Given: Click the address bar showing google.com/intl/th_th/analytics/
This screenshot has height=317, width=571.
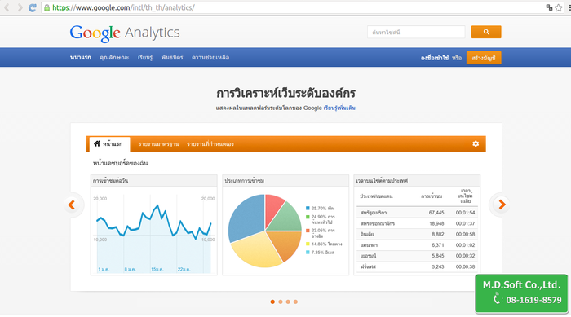Looking at the screenshot, I should coord(303,7).
